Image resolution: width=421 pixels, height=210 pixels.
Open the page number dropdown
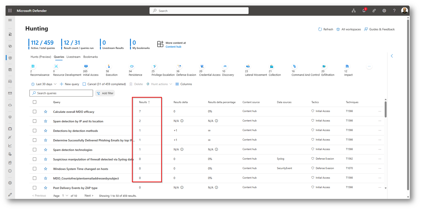[65, 196]
